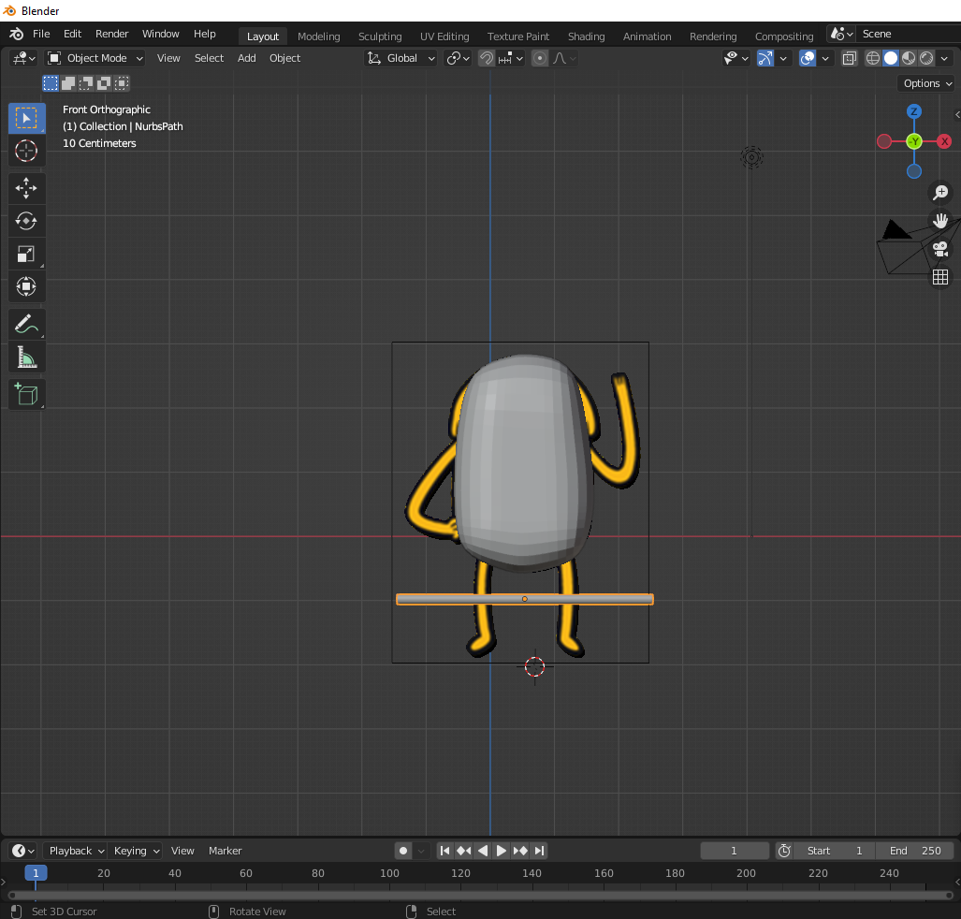Open the viewport Object menu
Screen dimensions: 961x919
(285, 58)
